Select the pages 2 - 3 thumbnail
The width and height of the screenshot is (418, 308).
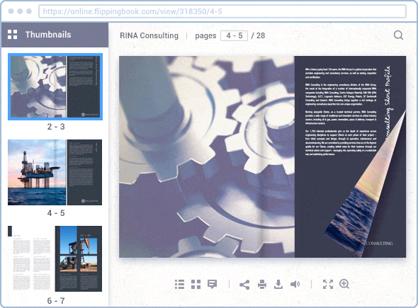point(55,86)
